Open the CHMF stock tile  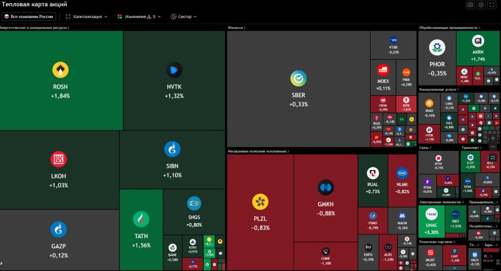click(326, 256)
